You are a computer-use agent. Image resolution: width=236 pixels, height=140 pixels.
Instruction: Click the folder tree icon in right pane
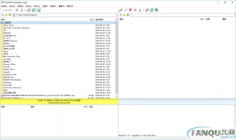coord(121,15)
